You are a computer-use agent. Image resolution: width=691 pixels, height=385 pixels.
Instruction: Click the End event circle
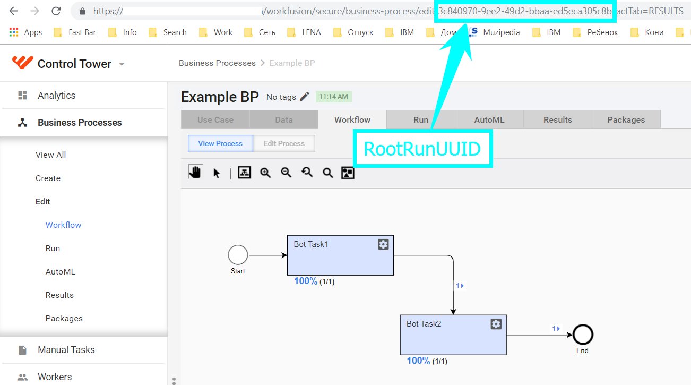click(x=582, y=335)
